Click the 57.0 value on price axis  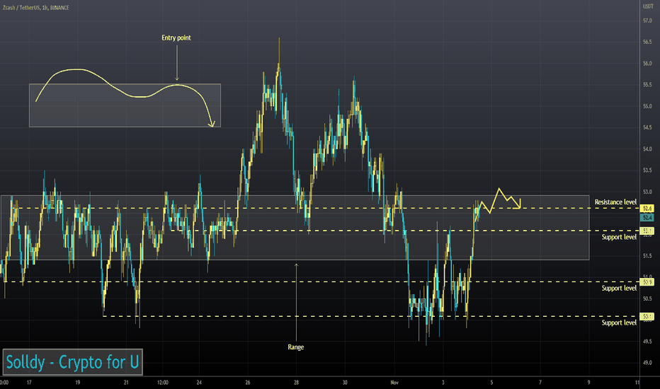pyautogui.click(x=647, y=21)
